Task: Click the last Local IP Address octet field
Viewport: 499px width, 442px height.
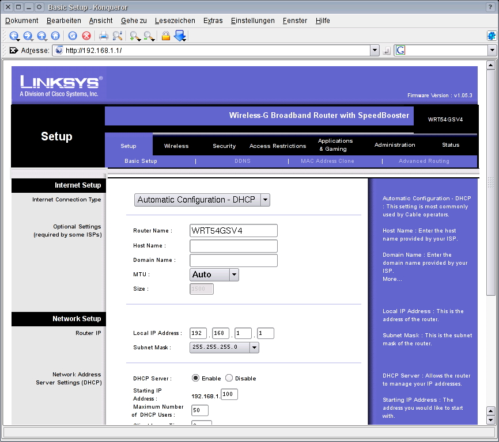Action: point(266,333)
